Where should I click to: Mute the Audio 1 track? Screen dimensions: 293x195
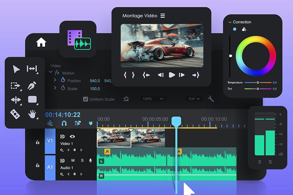(x=73, y=160)
